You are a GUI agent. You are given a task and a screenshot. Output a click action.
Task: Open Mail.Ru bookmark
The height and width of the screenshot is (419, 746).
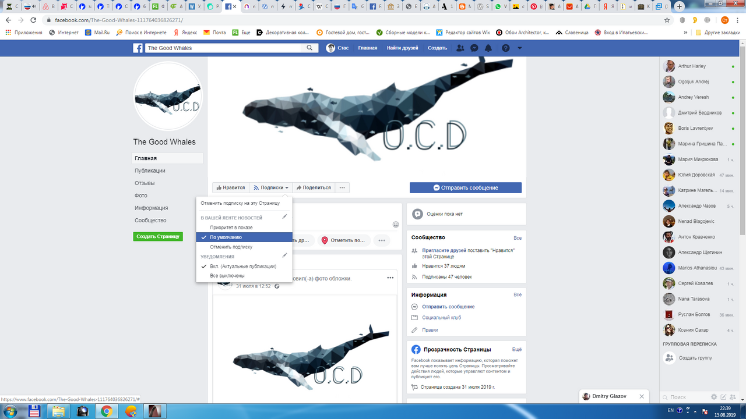[x=97, y=33]
